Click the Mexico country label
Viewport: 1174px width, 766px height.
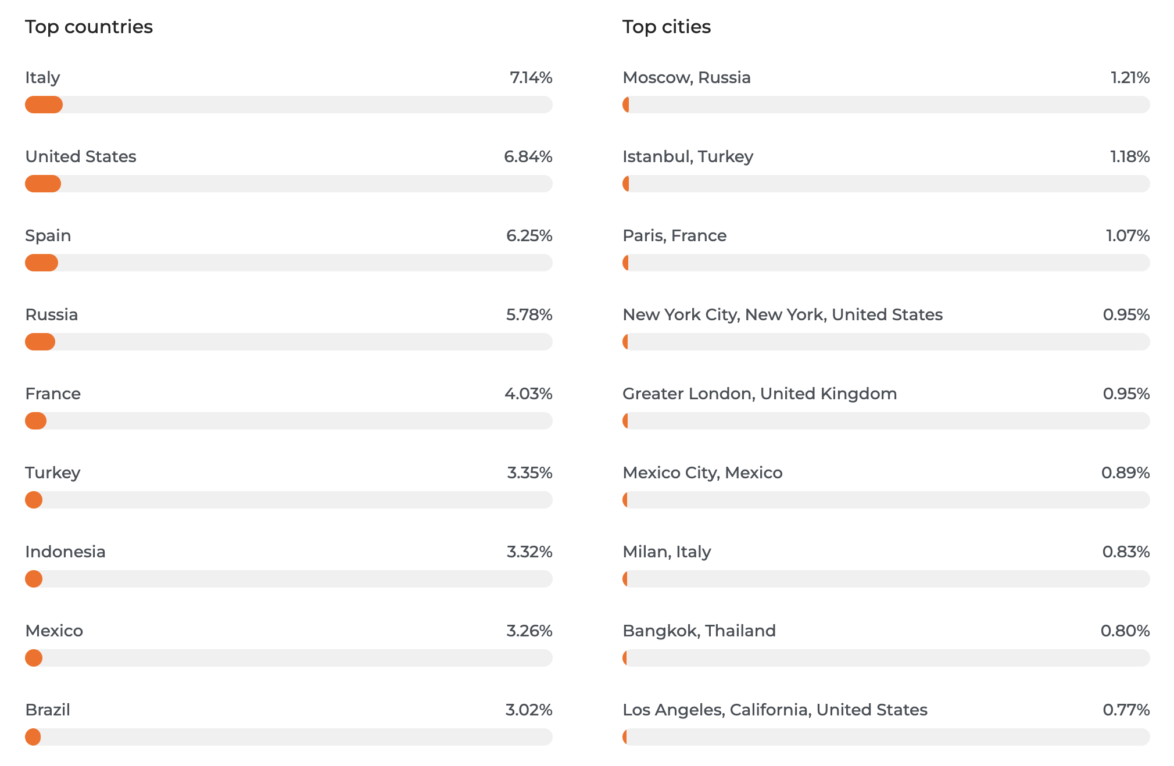tap(54, 631)
